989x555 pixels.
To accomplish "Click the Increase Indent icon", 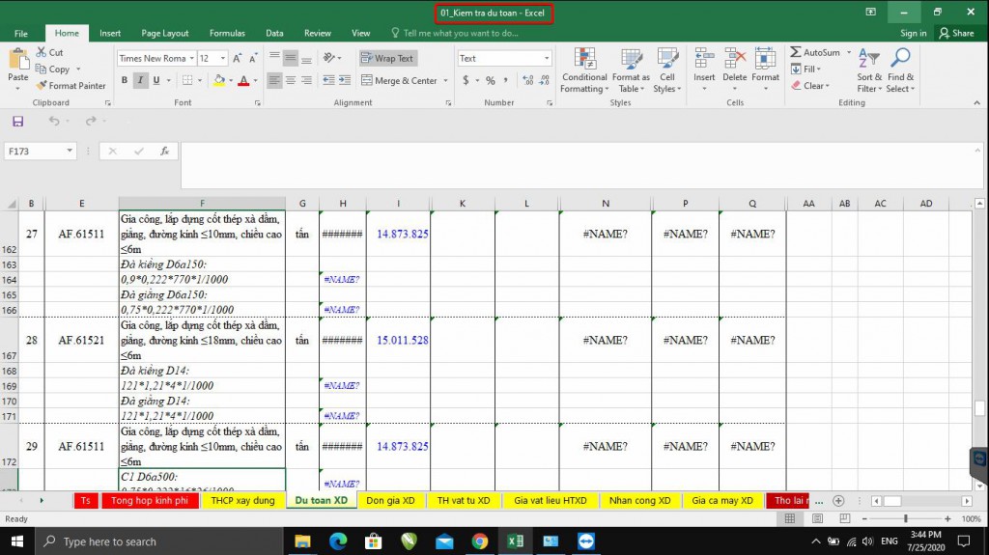I will click(x=345, y=80).
